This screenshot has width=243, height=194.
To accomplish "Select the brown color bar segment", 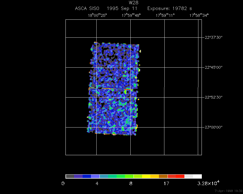I will tap(163, 176).
